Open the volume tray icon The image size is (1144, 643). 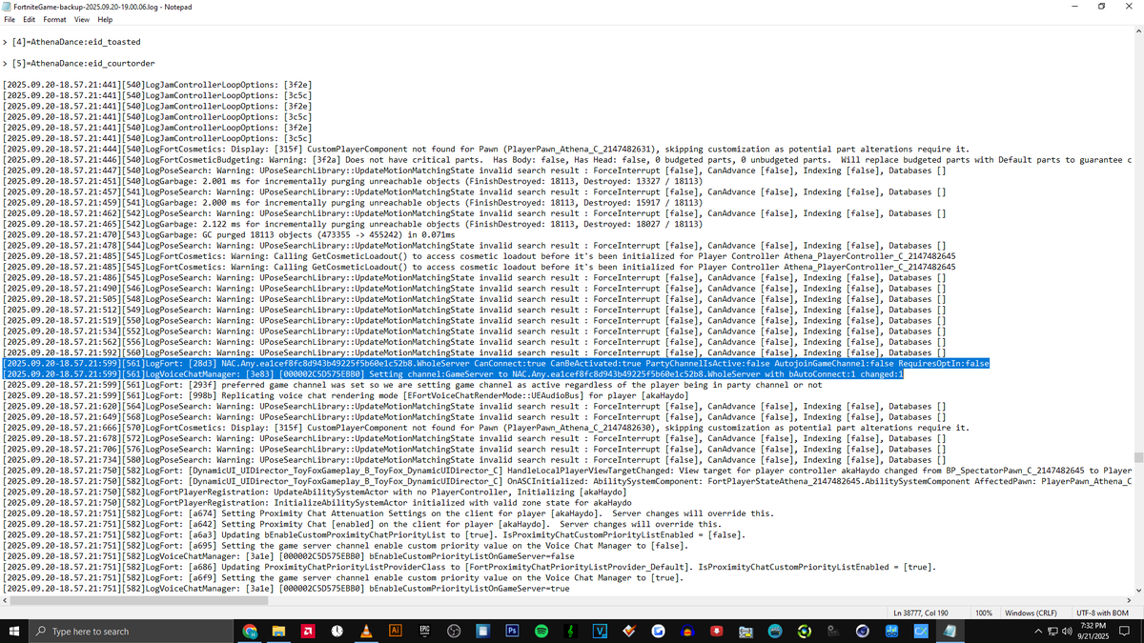[1066, 631]
